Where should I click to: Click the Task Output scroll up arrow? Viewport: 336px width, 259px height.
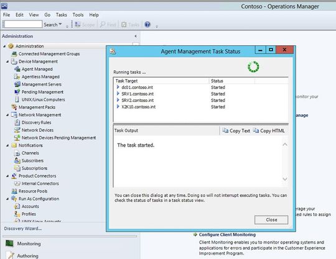(285, 145)
